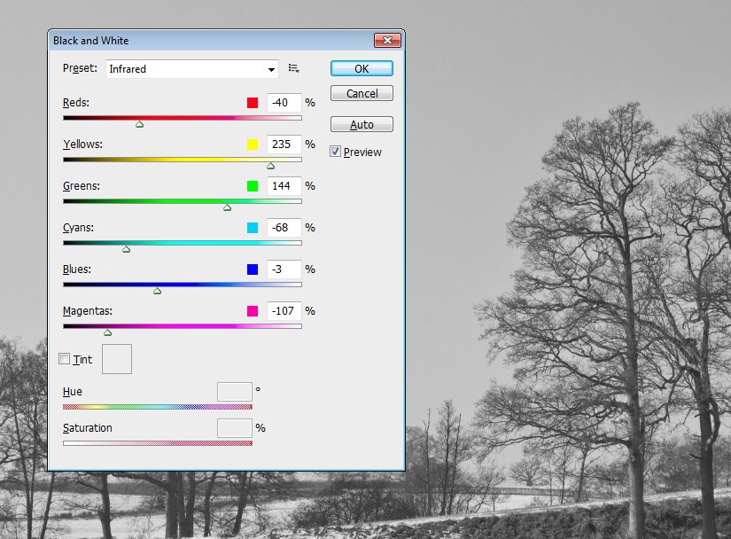This screenshot has height=539, width=731.
Task: Click the Saturation slider bar
Action: click(158, 443)
